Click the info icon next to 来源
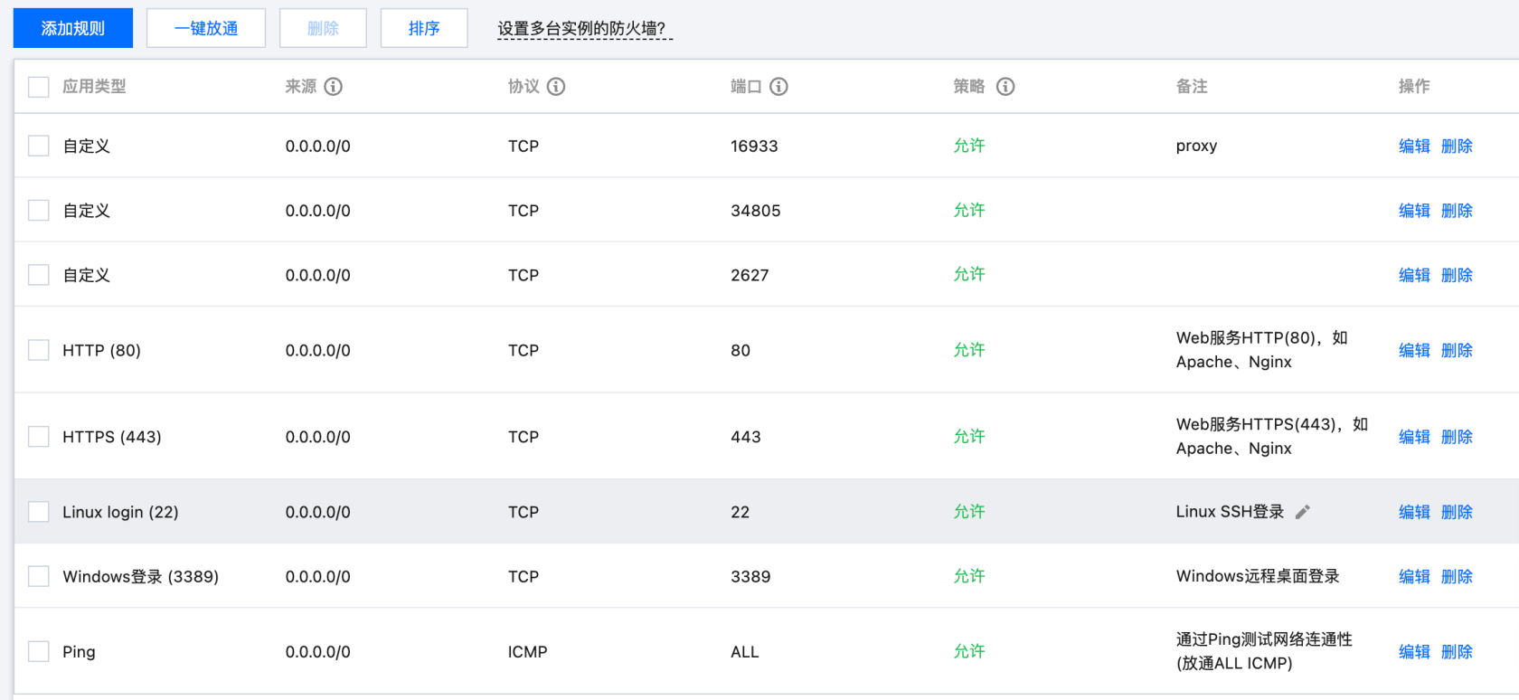1519x700 pixels. (334, 87)
